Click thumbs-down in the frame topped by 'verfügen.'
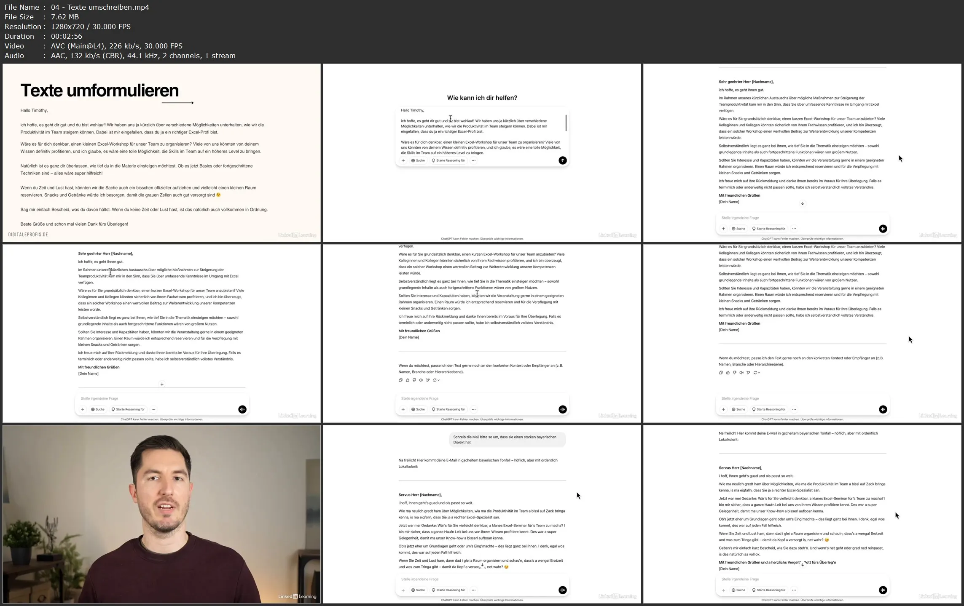The width and height of the screenshot is (964, 606). coord(414,380)
